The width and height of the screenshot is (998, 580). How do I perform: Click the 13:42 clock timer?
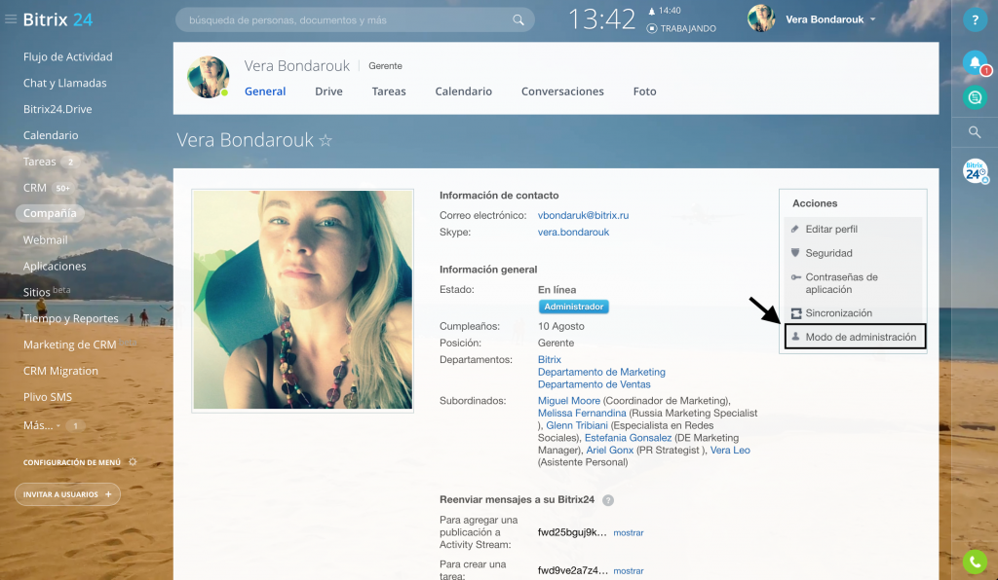point(601,19)
